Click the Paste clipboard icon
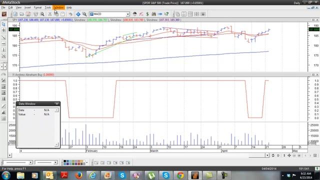This screenshot has height=180, width=320. [x=62, y=14]
